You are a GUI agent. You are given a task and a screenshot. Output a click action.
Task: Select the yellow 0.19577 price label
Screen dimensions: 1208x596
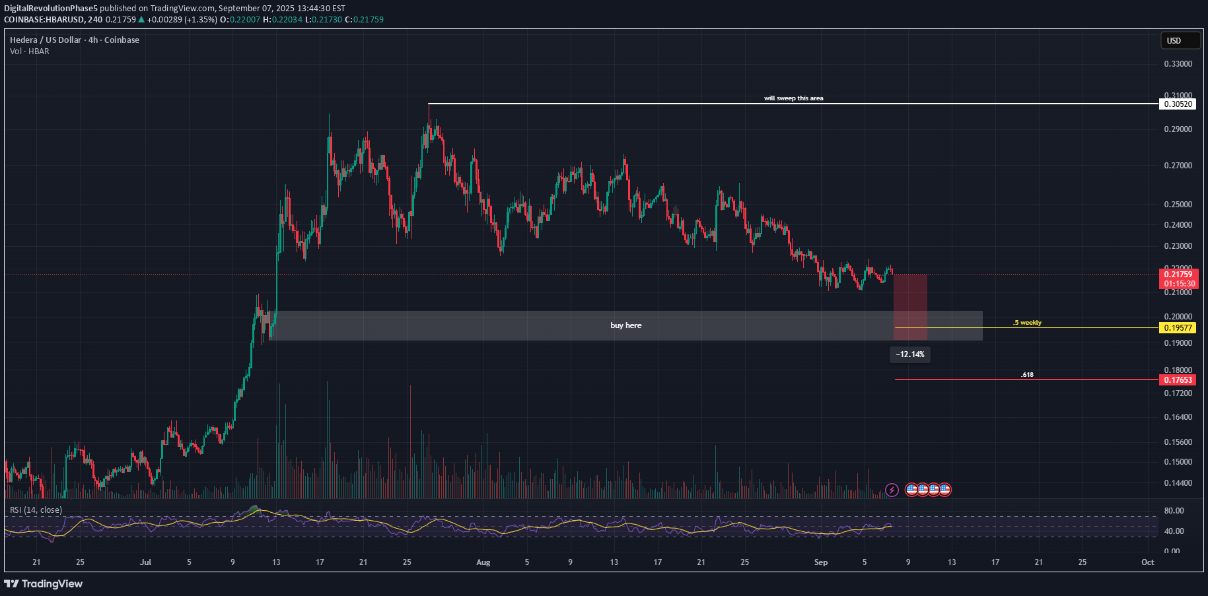coord(1178,327)
